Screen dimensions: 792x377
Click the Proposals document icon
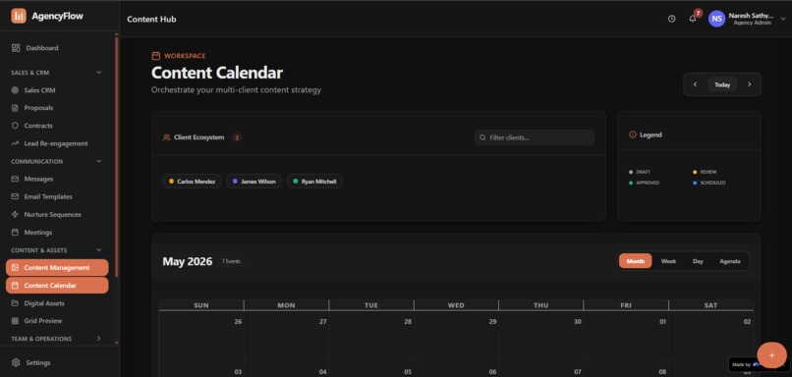pos(15,108)
